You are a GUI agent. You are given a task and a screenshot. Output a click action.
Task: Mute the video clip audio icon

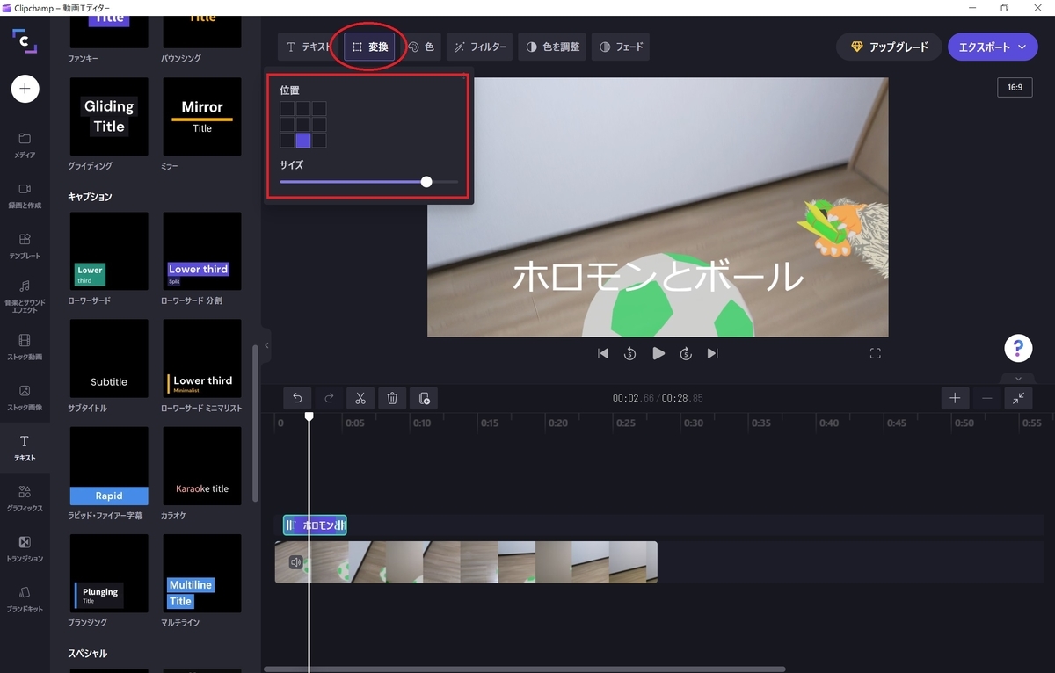click(x=296, y=562)
